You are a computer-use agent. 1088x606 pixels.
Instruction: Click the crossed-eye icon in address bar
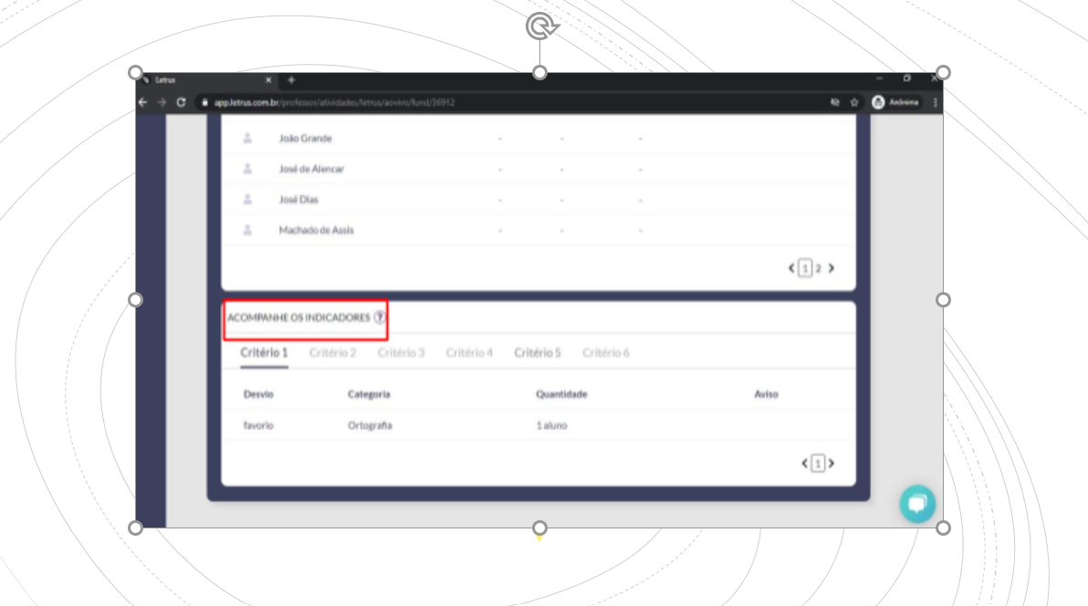[835, 102]
